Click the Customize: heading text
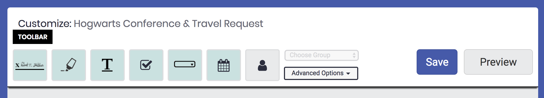This screenshot has height=98, width=544. (45, 24)
